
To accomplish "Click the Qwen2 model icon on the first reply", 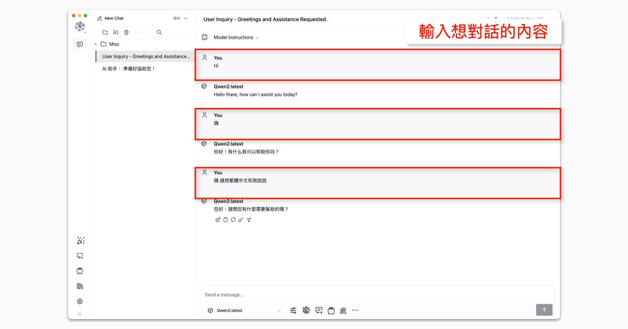I will 204,86.
